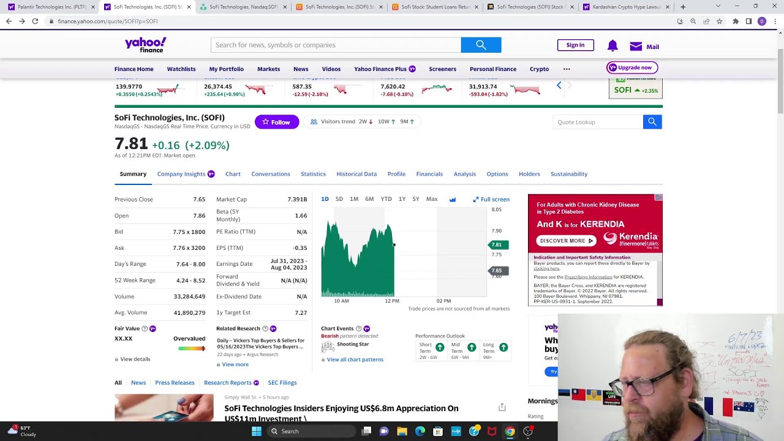This screenshot has width=784, height=441.
Task: Expand the more navigation ellipsis menu
Action: tap(567, 69)
